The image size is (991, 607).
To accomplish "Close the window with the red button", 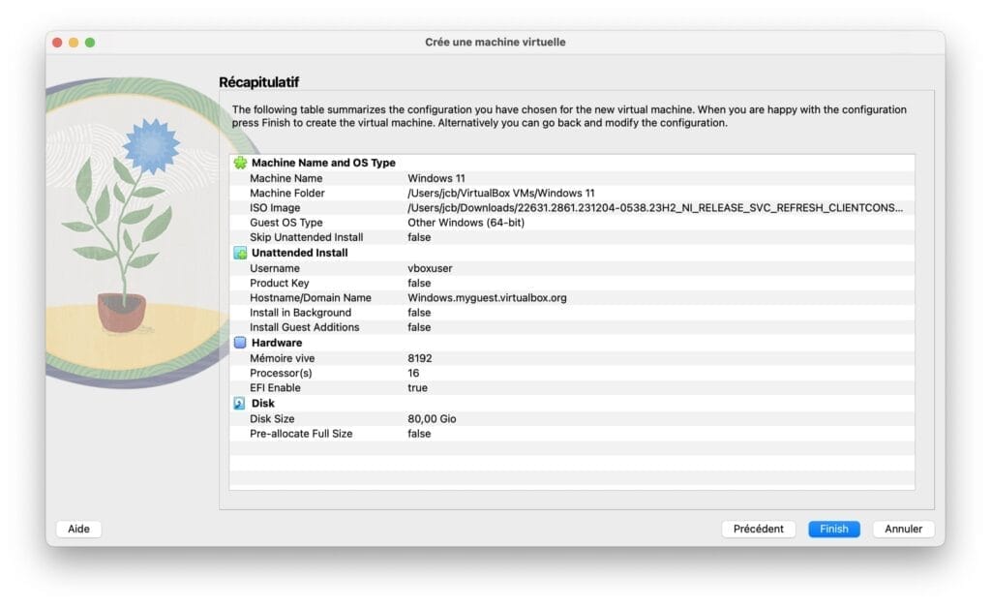I will [x=57, y=43].
